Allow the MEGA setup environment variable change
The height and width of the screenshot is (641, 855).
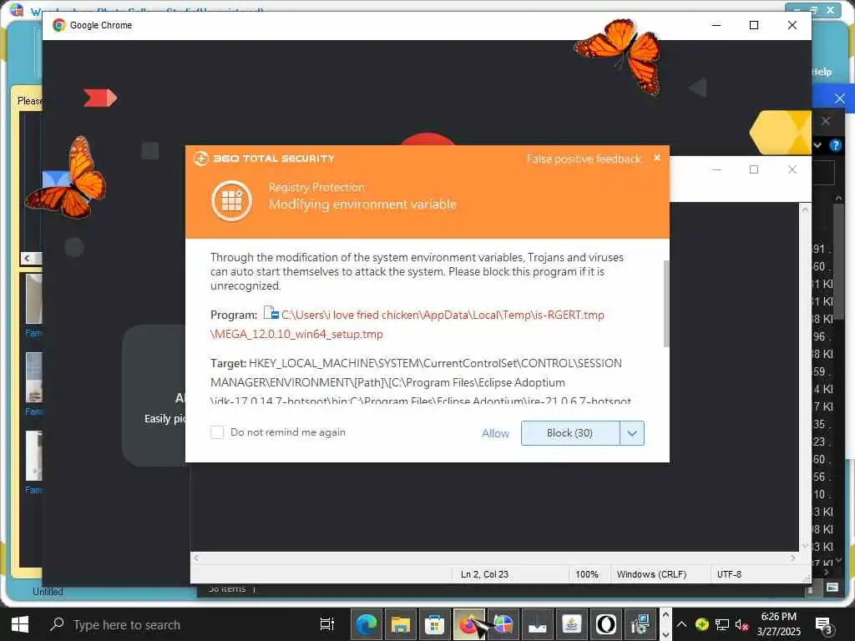click(495, 433)
